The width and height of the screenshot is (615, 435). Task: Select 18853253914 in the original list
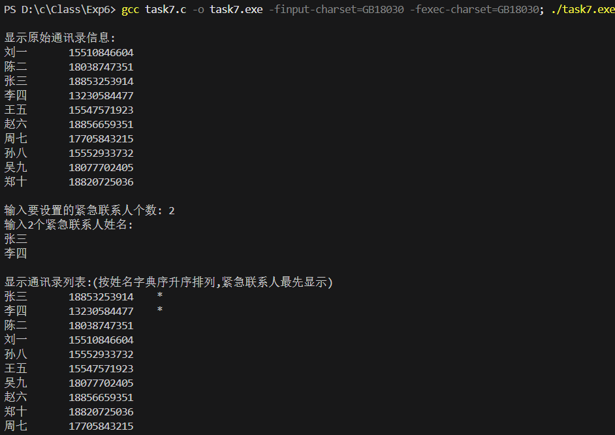pyautogui.click(x=101, y=81)
